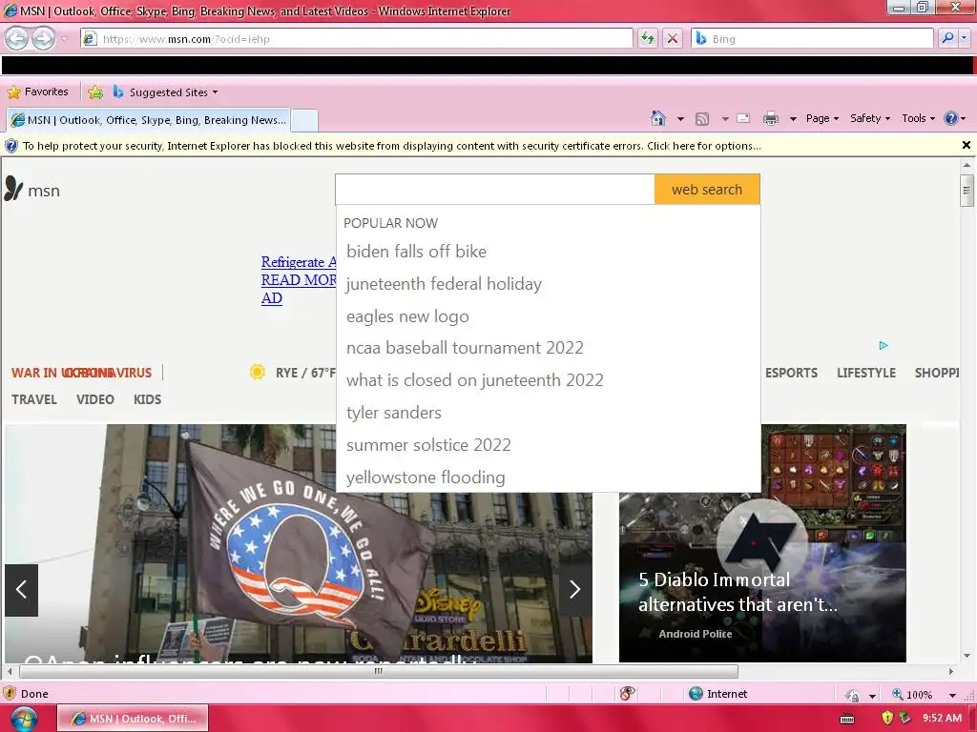Click the Bing search box in toolbar
This screenshot has height=732, width=977.
812,38
